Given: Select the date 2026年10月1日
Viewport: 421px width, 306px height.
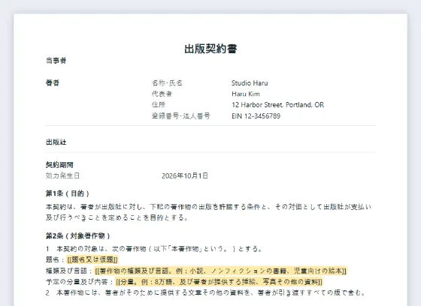Looking at the screenshot, I should coord(185,175).
